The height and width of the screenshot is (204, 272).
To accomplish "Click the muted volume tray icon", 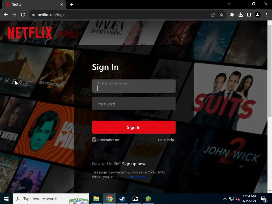I will [x=238, y=199].
